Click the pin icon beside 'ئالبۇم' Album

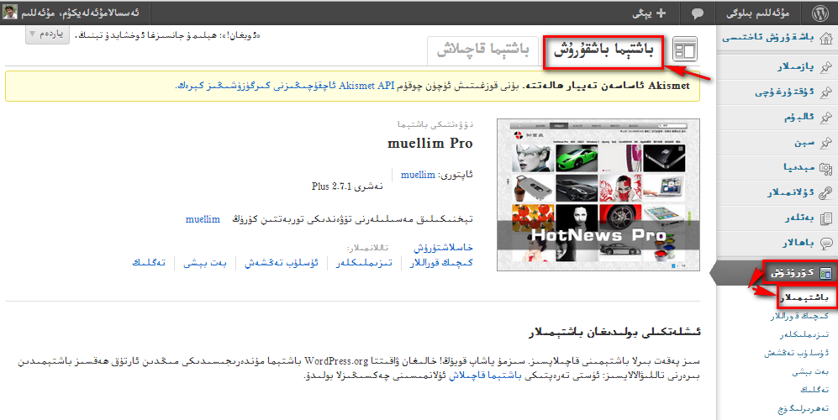tap(826, 117)
